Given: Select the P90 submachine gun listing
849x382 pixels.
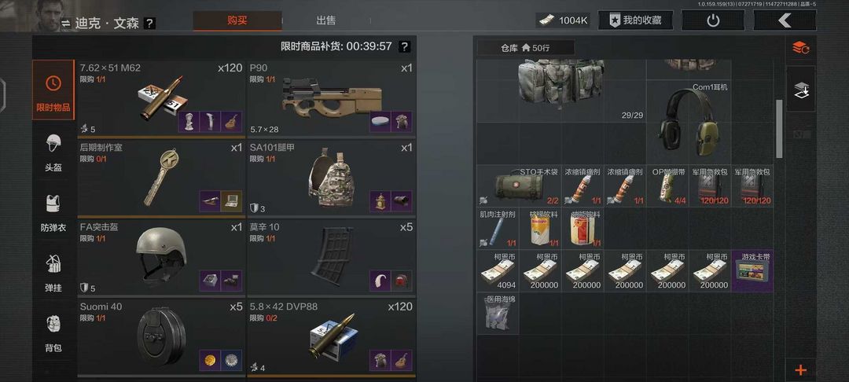Looking at the screenshot, I should [x=332, y=97].
